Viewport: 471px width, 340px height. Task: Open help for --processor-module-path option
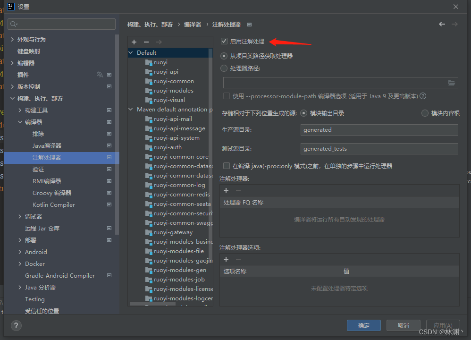[423, 96]
